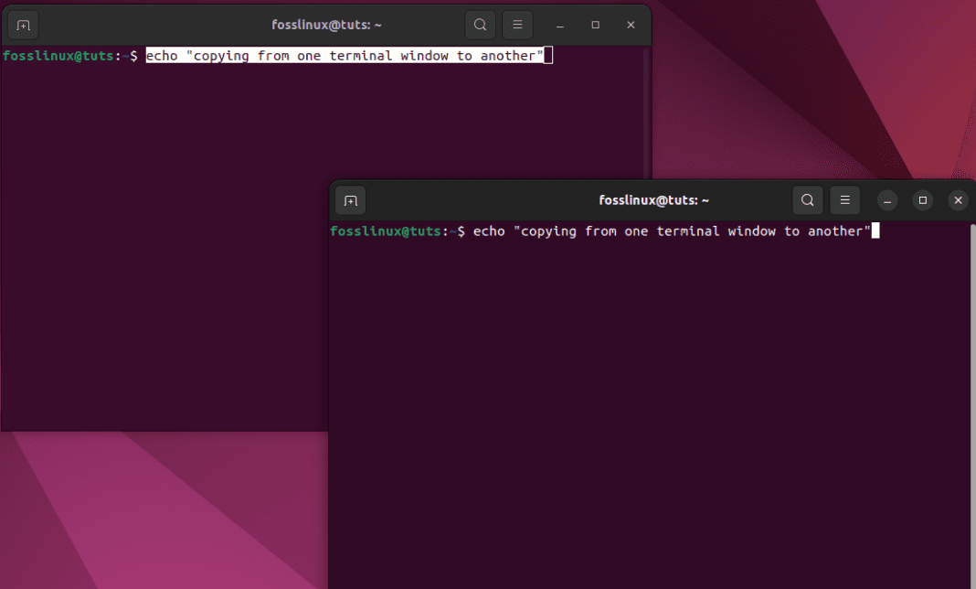
Task: Open the hamburger menu on the front terminal
Action: click(x=844, y=200)
